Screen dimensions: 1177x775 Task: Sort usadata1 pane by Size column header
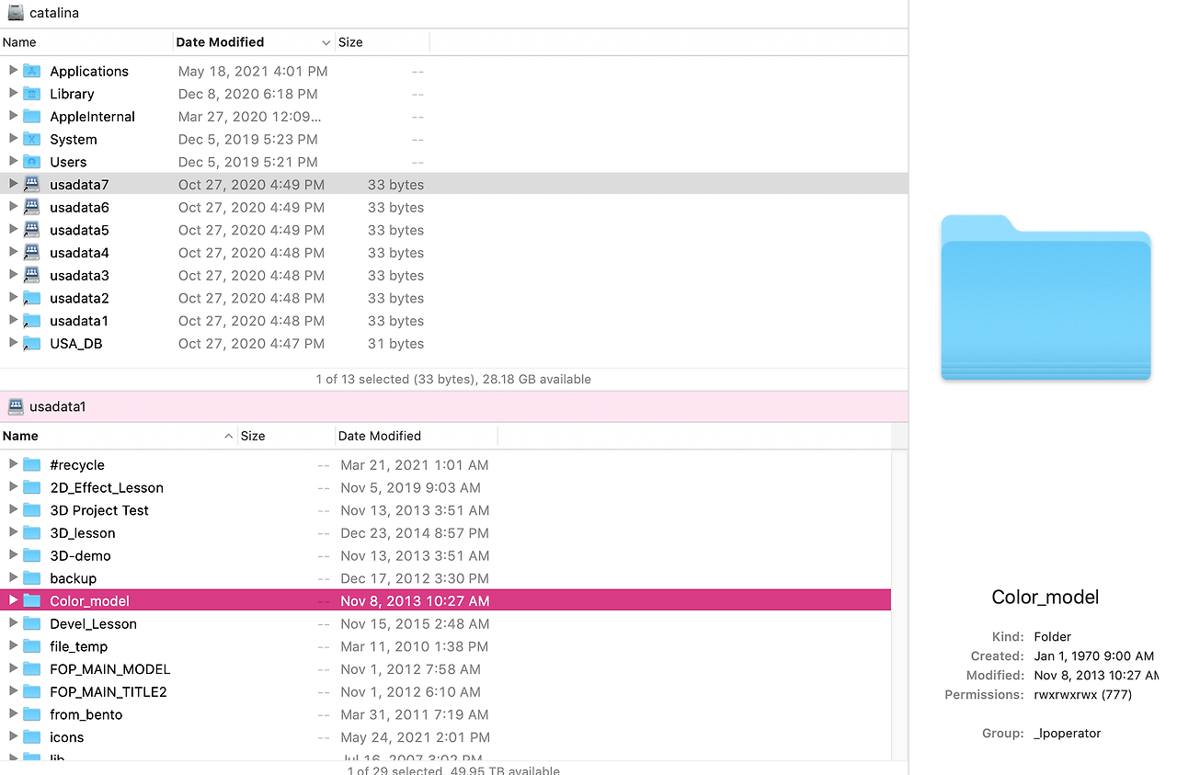click(x=286, y=436)
